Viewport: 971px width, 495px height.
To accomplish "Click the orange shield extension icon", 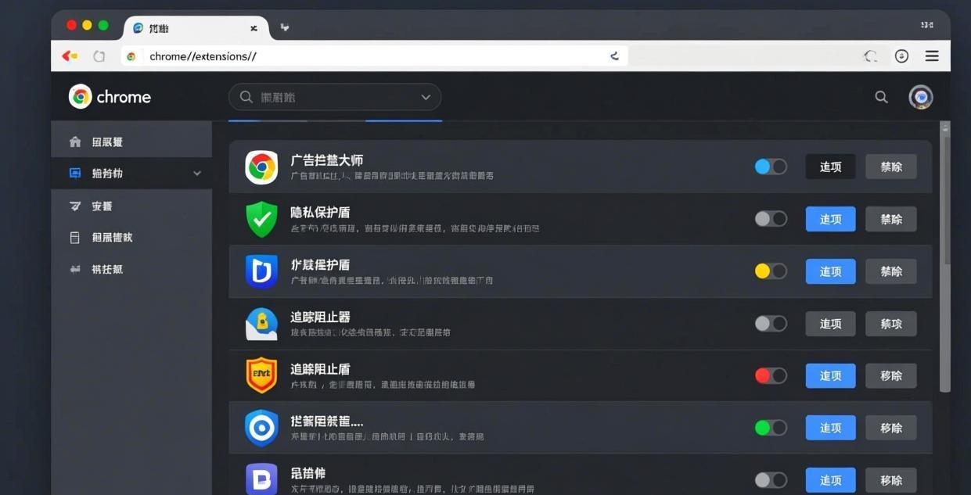I will 261,375.
